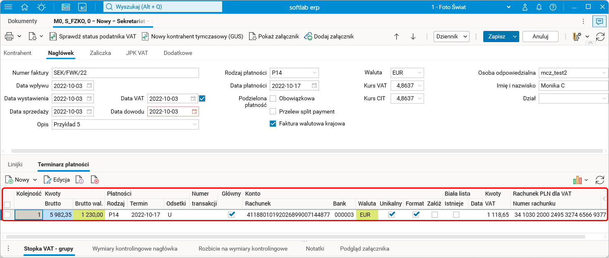Toggle the Format checkbox in row

[x=416, y=215]
